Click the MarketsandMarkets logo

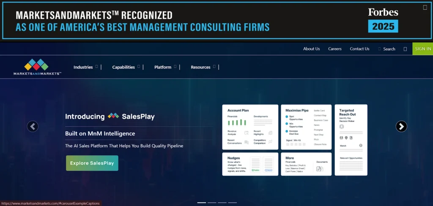[x=37, y=67]
